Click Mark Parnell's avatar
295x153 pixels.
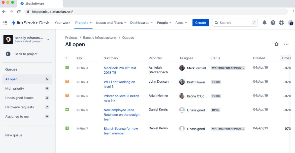pyautogui.click(x=182, y=68)
